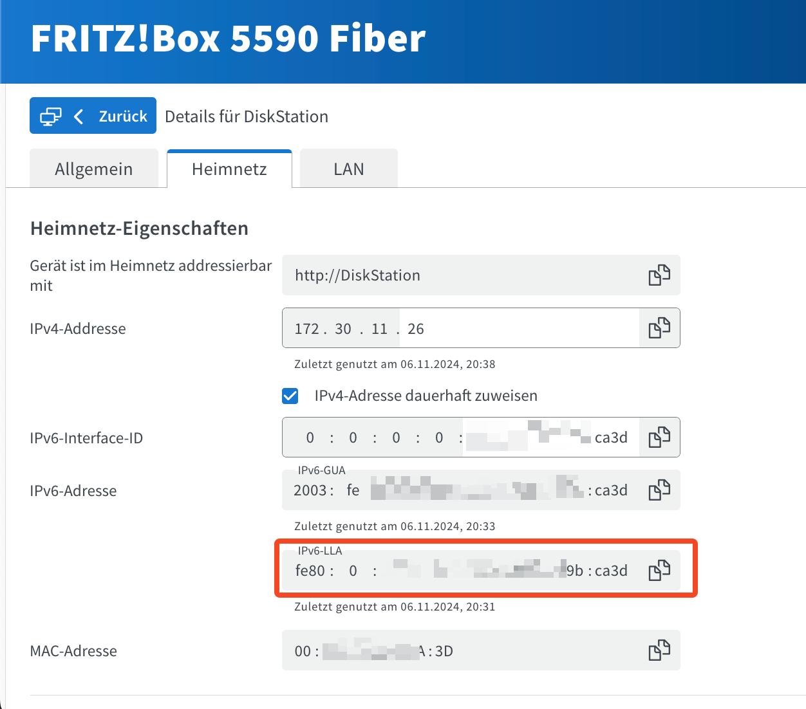
Task: Copy the IPv4 address 172.30.11.26
Action: [x=658, y=327]
